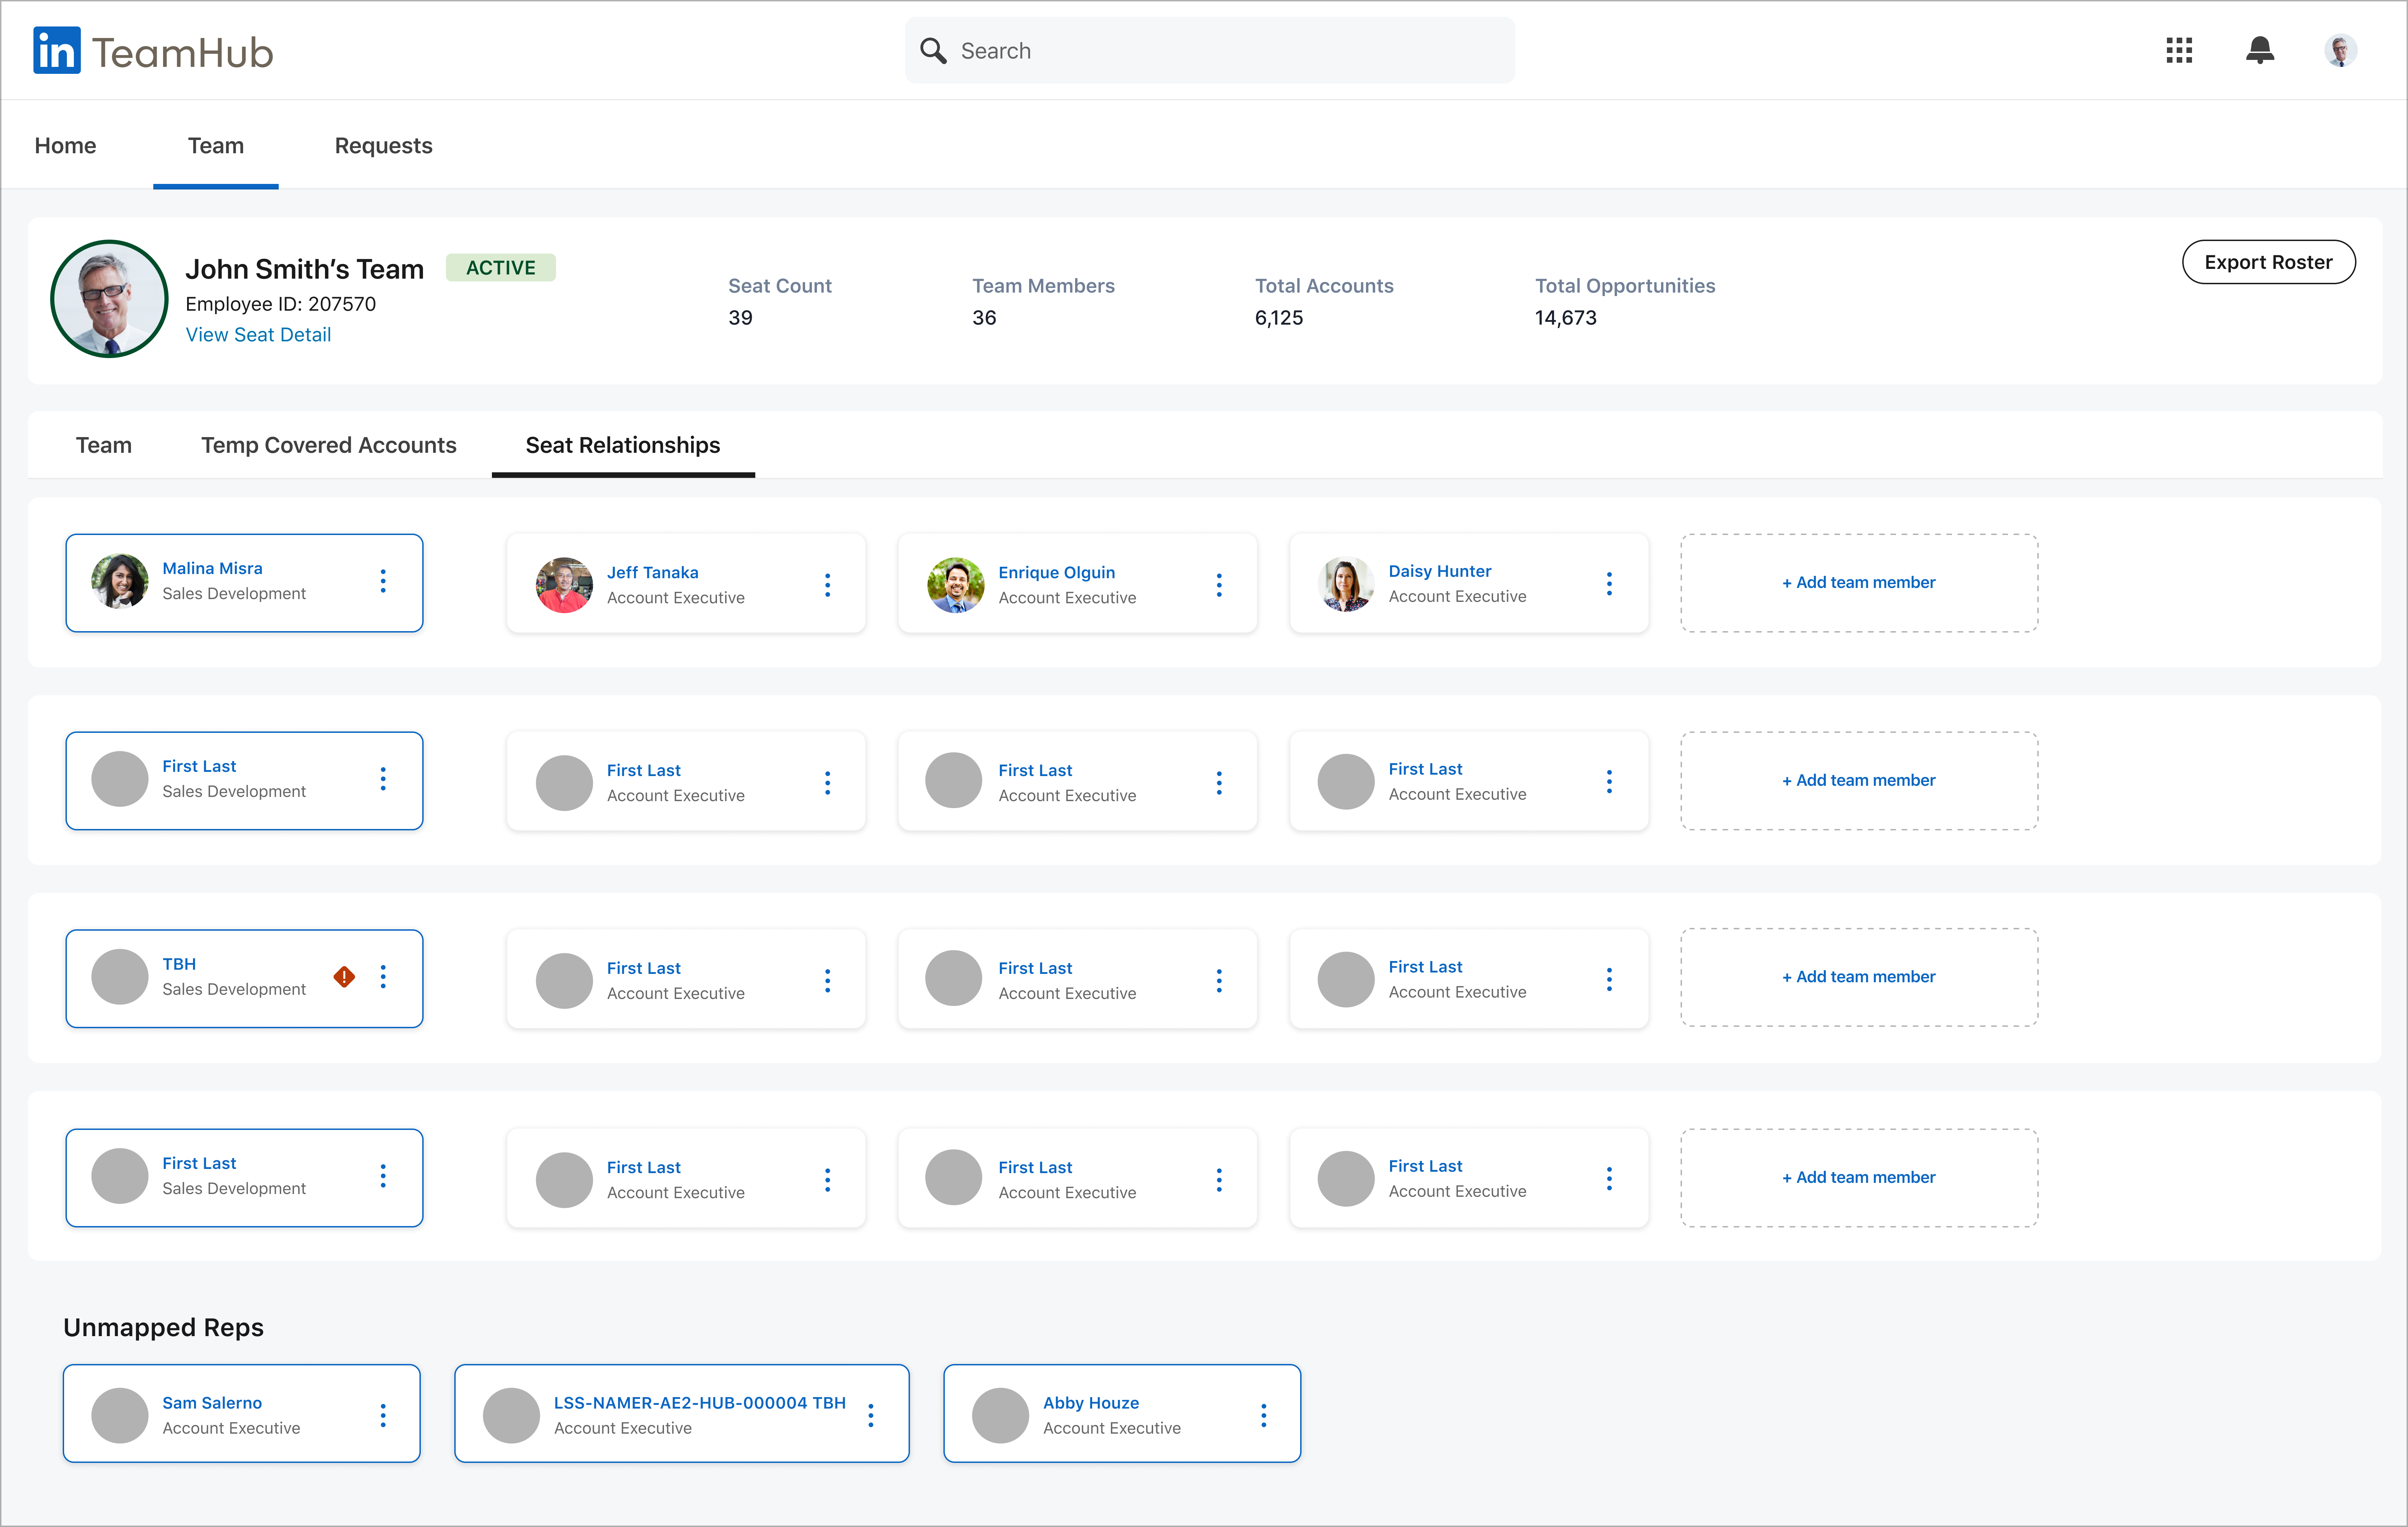2408x1527 pixels.
Task: Open Daisy Hunter's profile link
Action: 1440,571
